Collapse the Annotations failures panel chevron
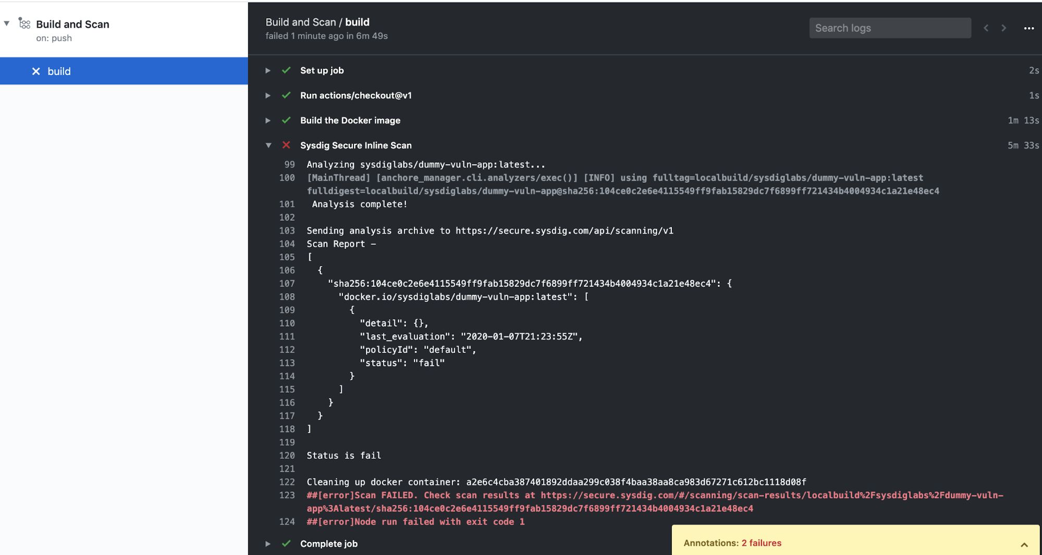The width and height of the screenshot is (1042, 555). pos(1024,545)
